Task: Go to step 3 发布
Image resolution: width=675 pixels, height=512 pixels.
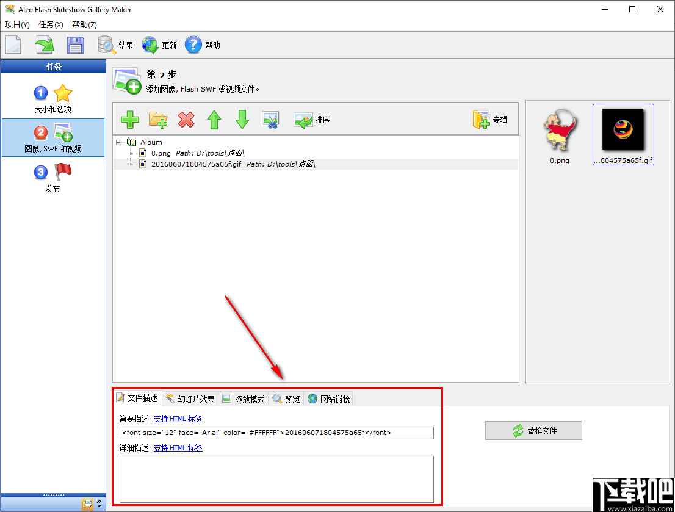Action: pyautogui.click(x=53, y=178)
